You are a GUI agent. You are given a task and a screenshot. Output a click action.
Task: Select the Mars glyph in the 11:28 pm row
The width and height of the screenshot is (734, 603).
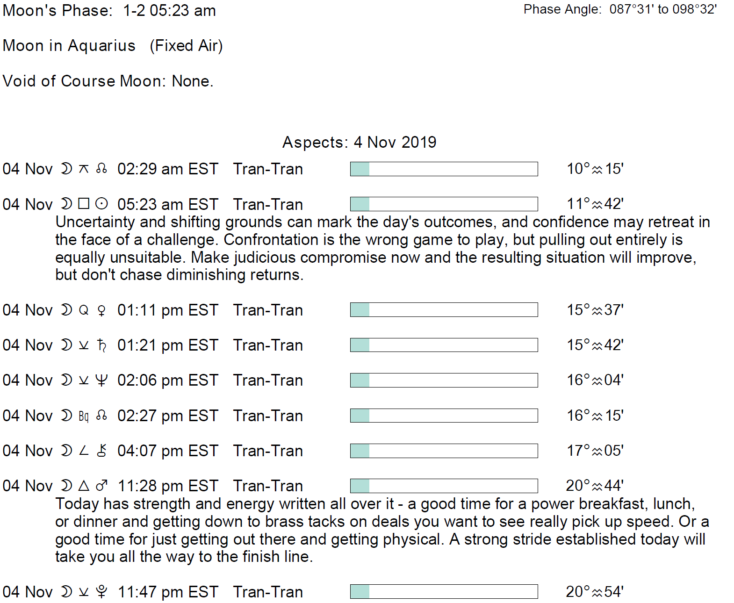[101, 486]
